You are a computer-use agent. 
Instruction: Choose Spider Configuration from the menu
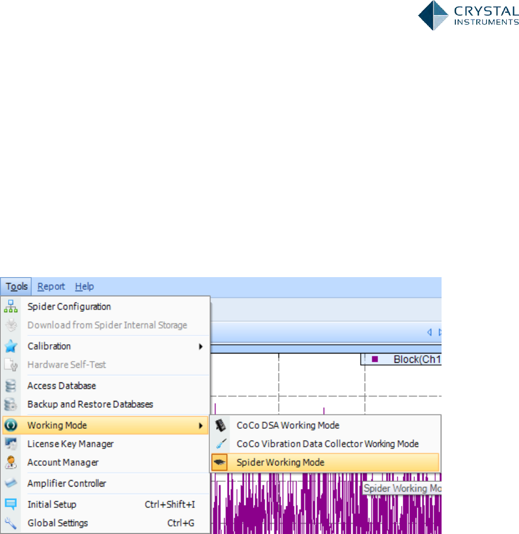click(x=105, y=307)
